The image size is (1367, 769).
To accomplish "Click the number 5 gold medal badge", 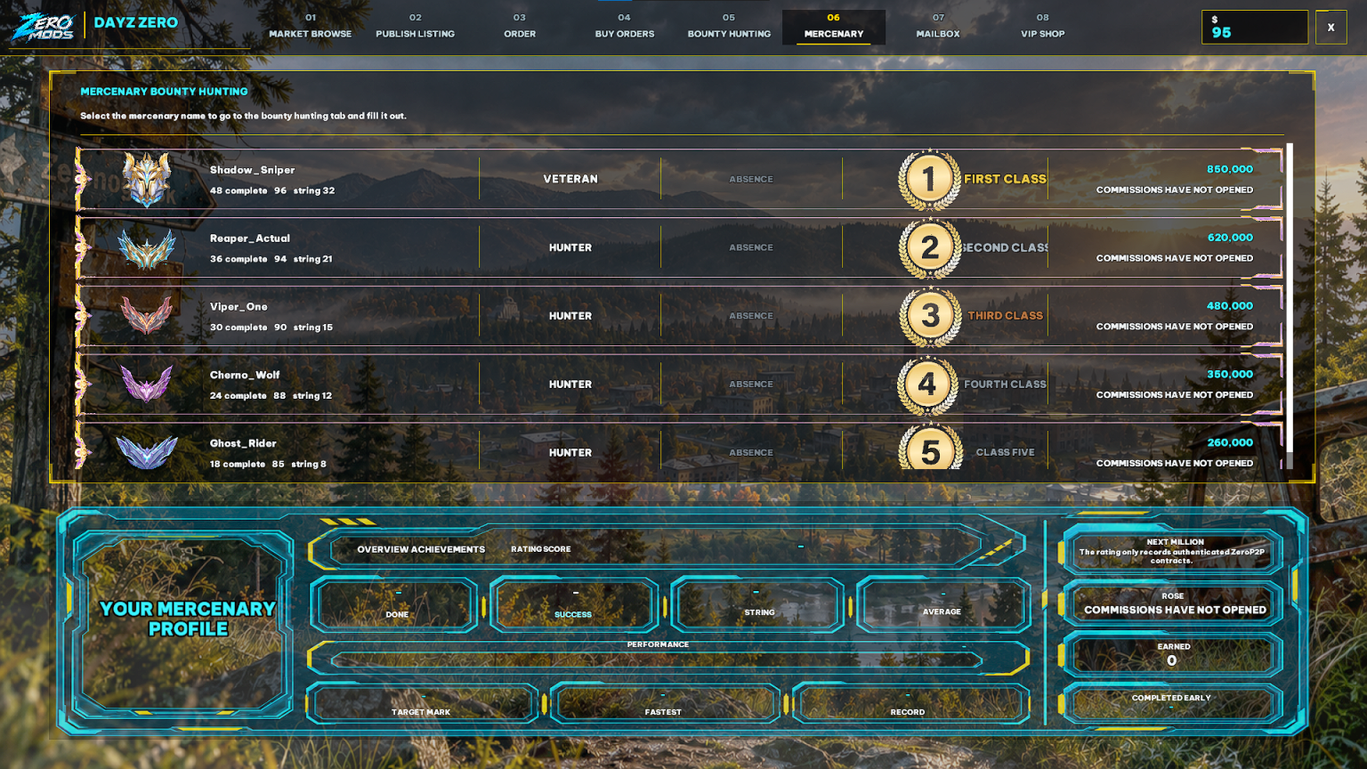I will click(x=929, y=448).
